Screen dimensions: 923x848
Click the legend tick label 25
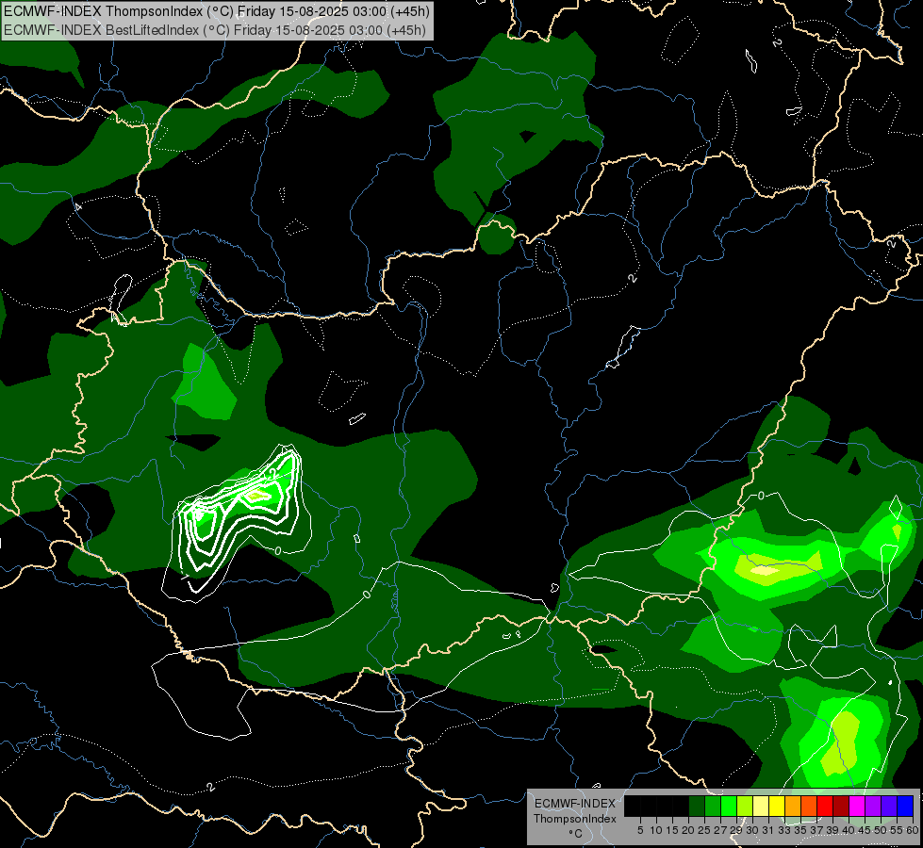(704, 830)
